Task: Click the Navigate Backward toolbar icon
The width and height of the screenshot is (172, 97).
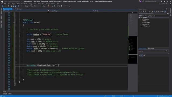Action: [3, 6]
